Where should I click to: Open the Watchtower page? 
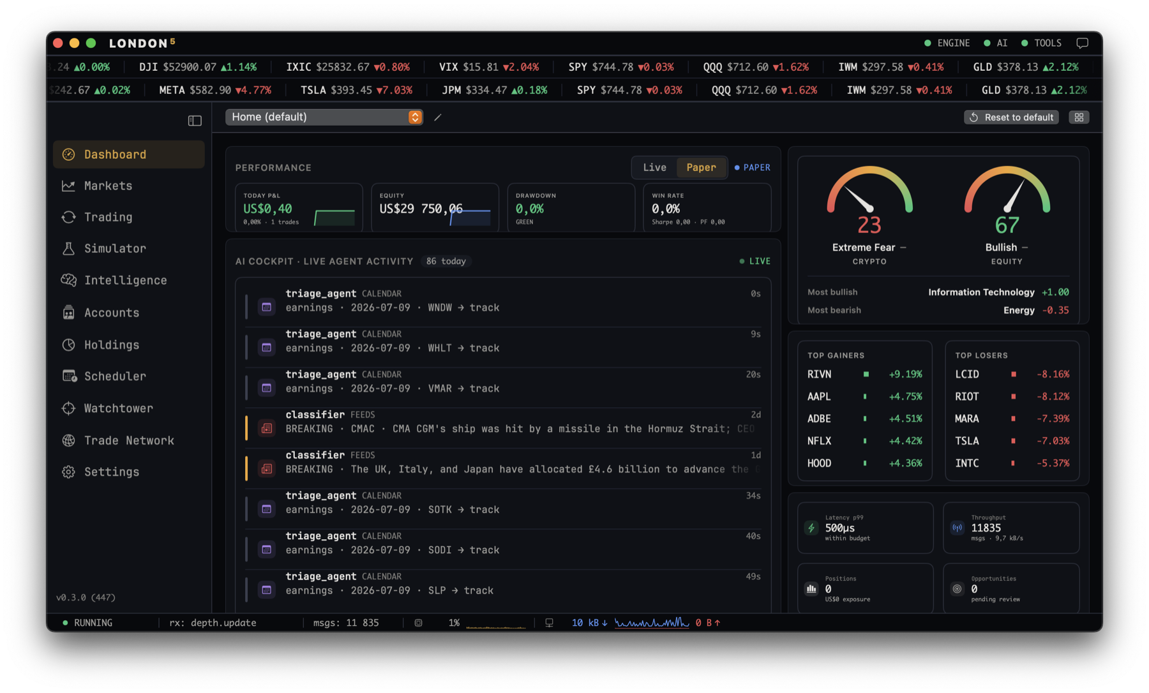tap(129, 408)
